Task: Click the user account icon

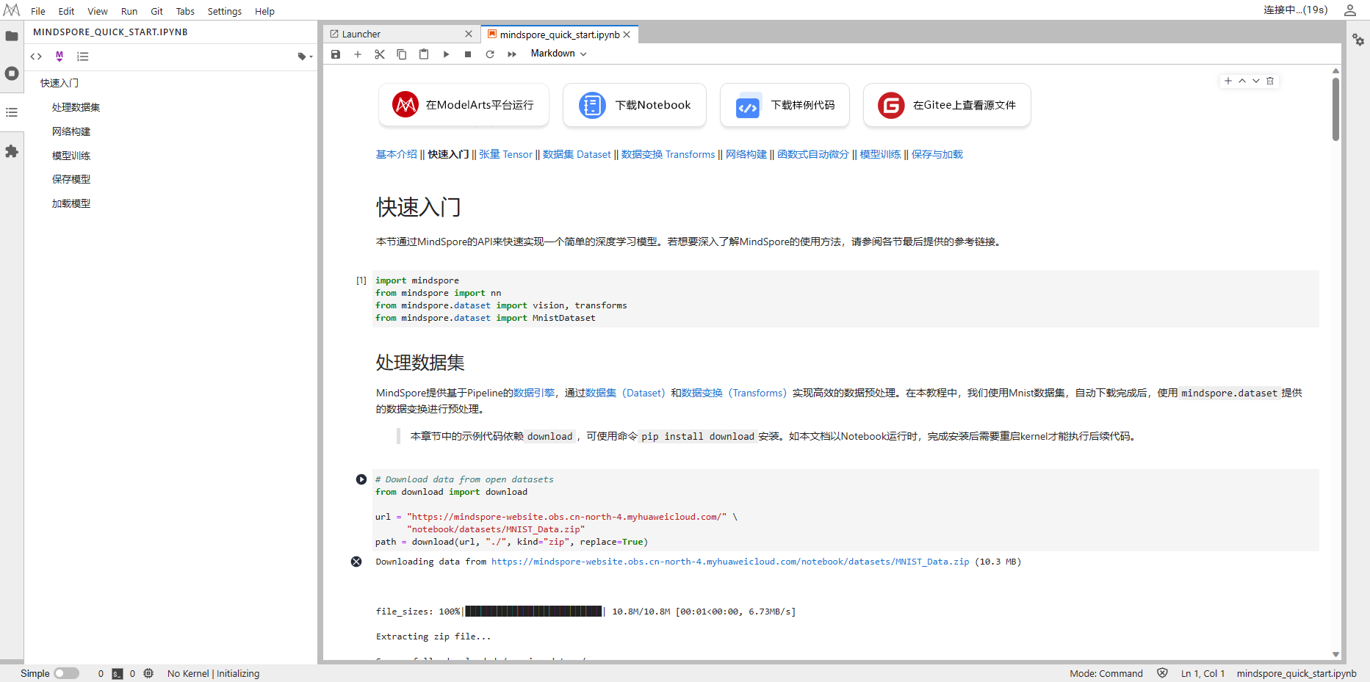Action: pyautogui.click(x=1350, y=10)
